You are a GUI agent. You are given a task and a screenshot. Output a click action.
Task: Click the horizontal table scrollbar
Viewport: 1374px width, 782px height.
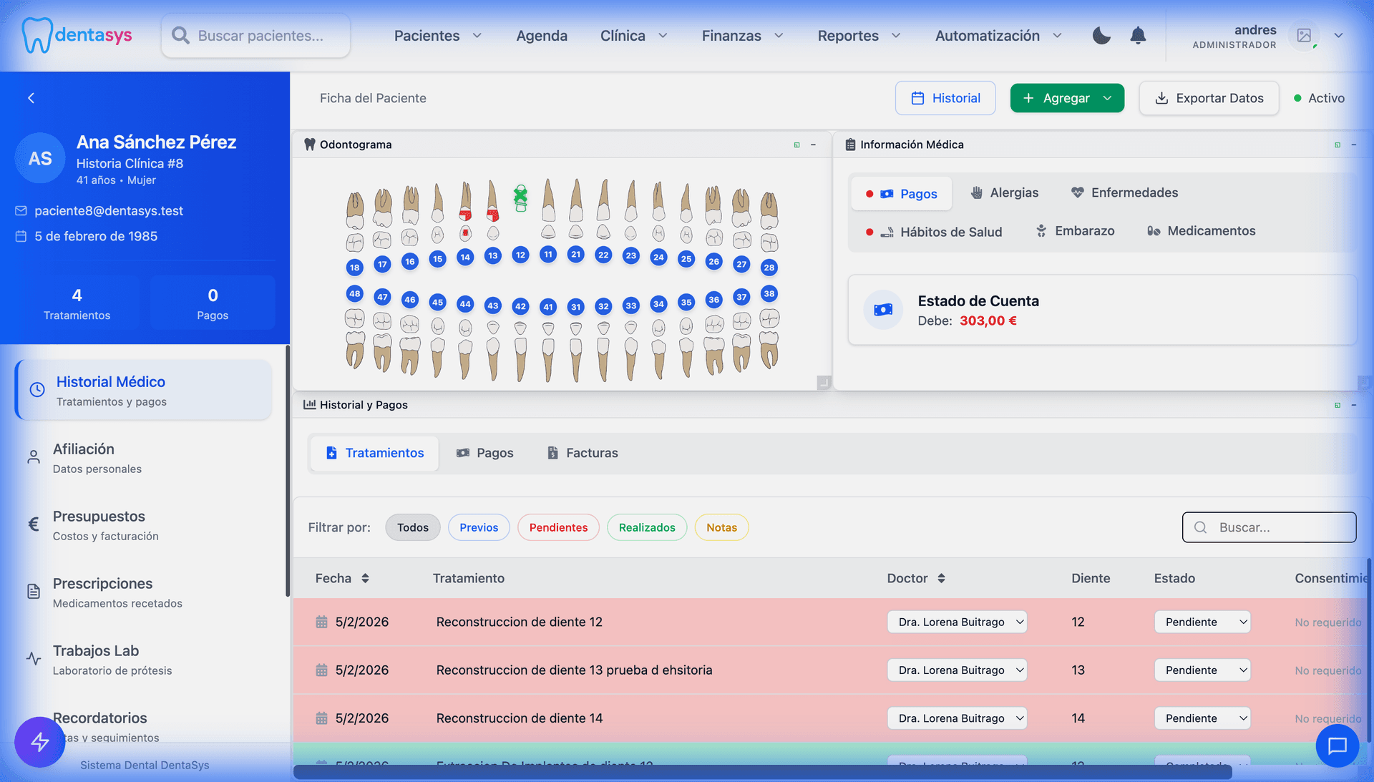click(x=762, y=773)
